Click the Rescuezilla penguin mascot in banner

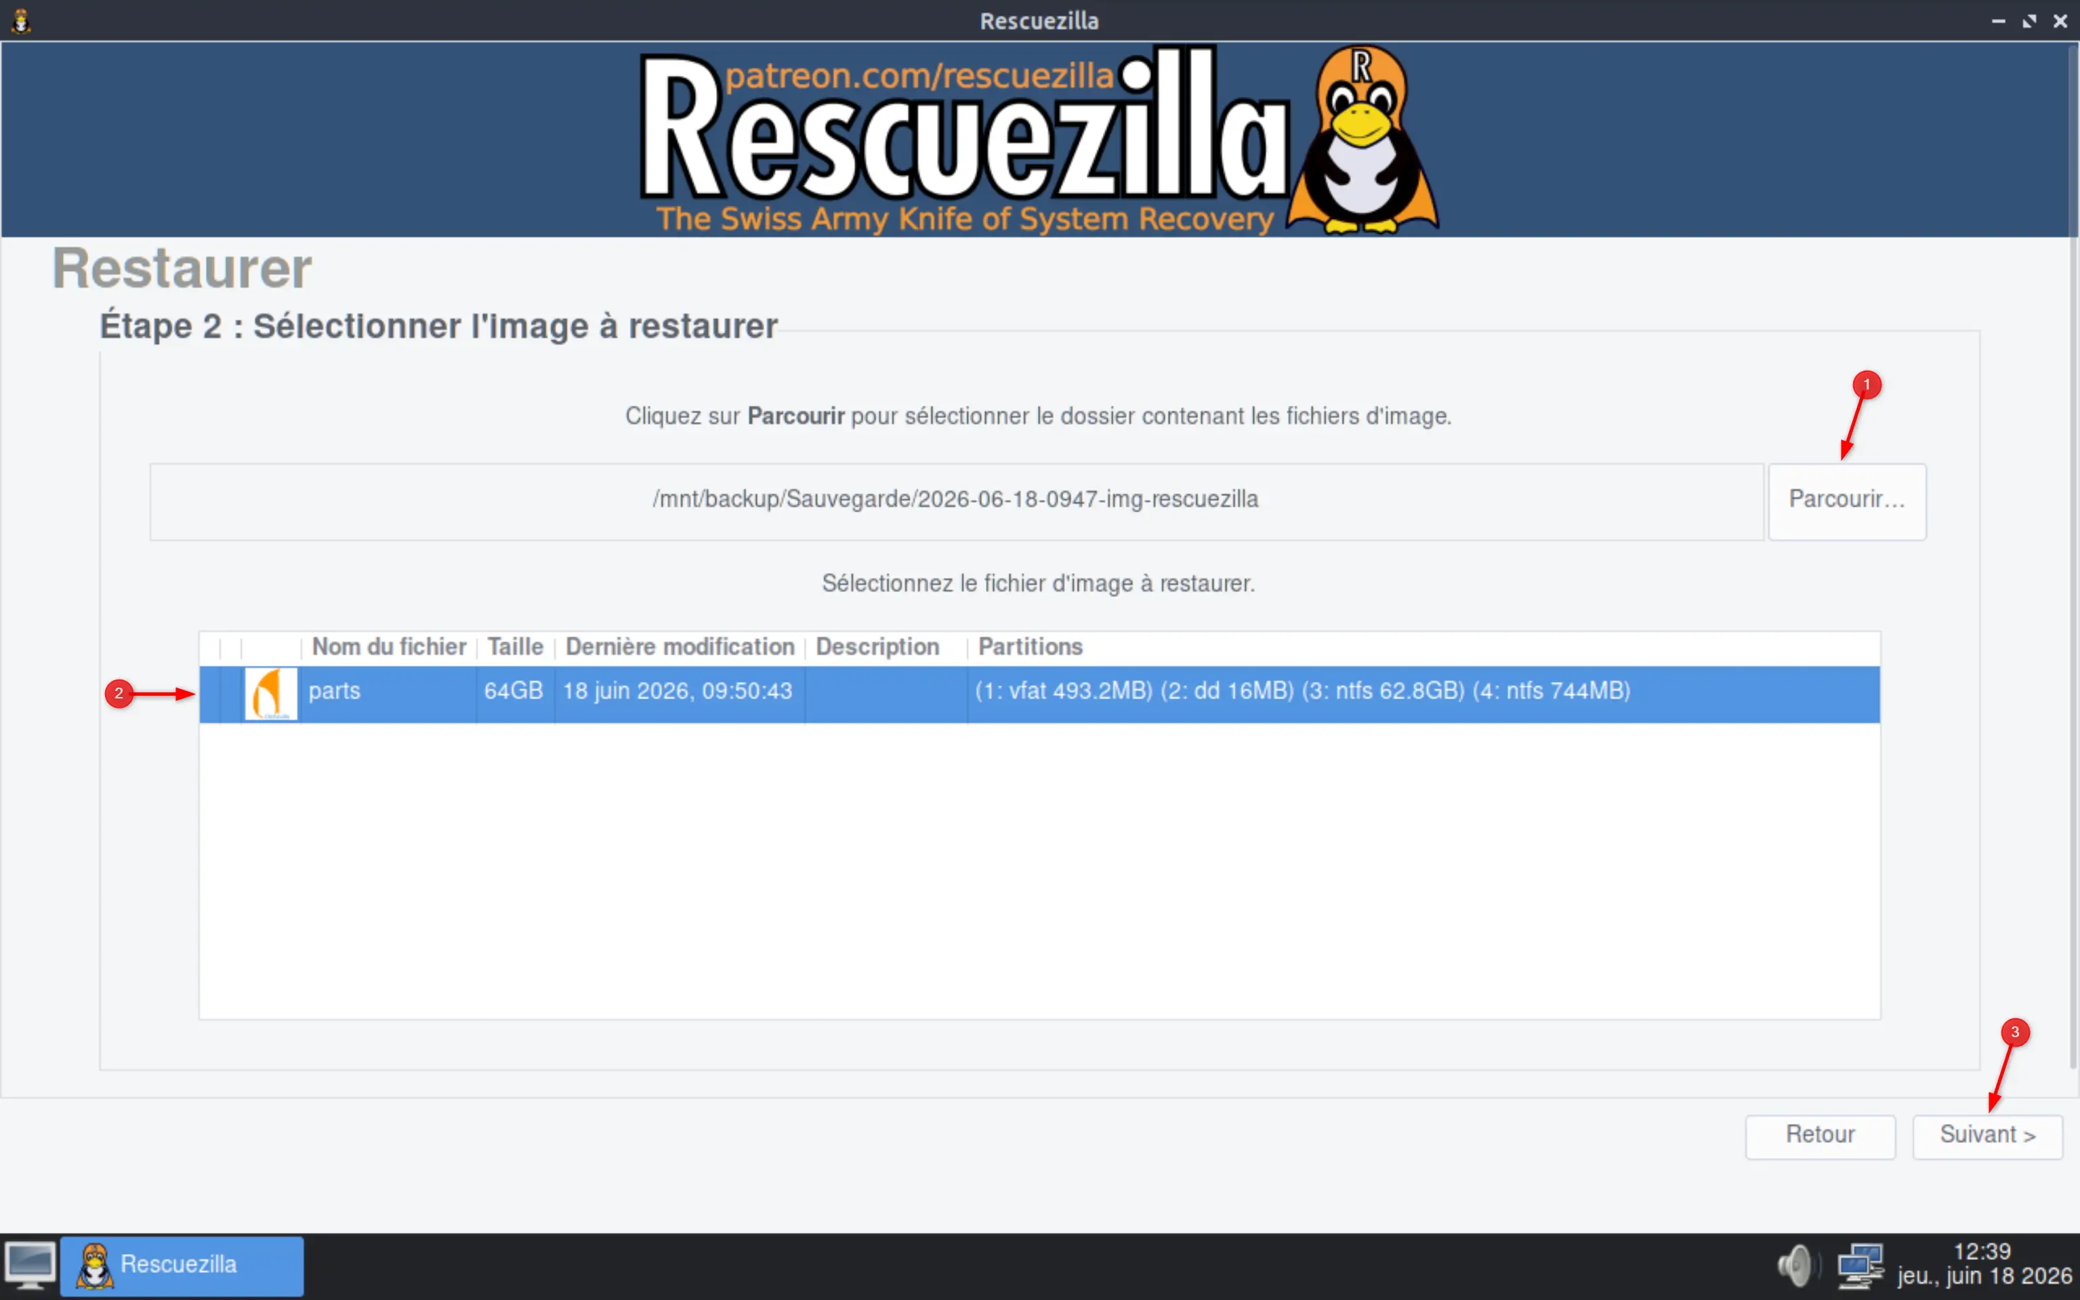coord(1363,140)
